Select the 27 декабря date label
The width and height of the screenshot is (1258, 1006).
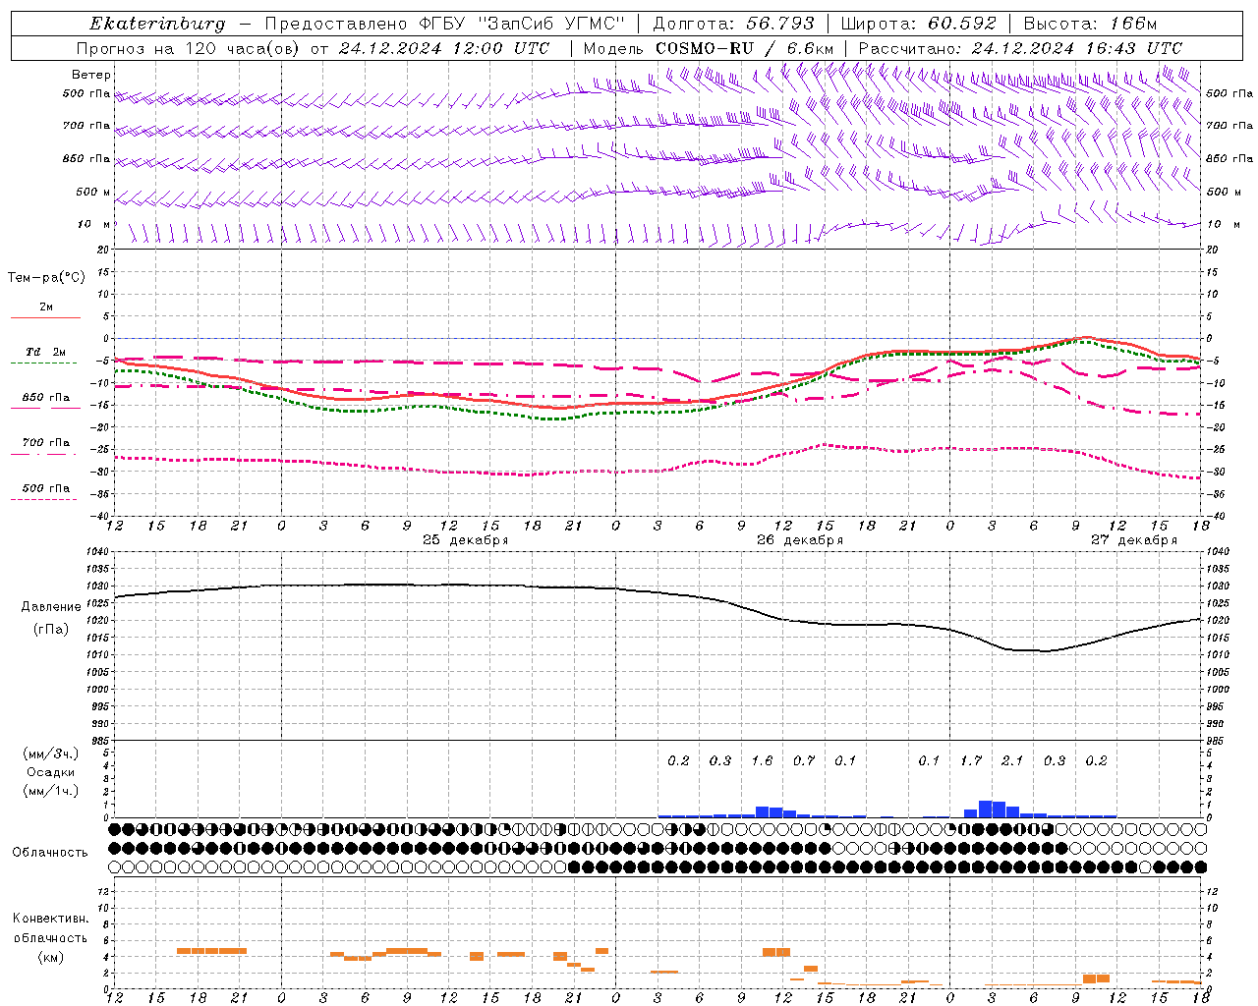(x=1134, y=540)
